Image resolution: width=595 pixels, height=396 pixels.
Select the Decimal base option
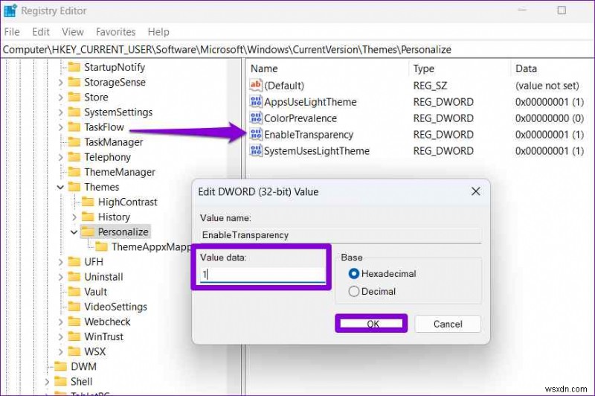354,292
